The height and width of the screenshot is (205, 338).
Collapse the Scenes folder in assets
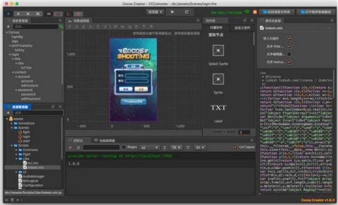coord(12,128)
